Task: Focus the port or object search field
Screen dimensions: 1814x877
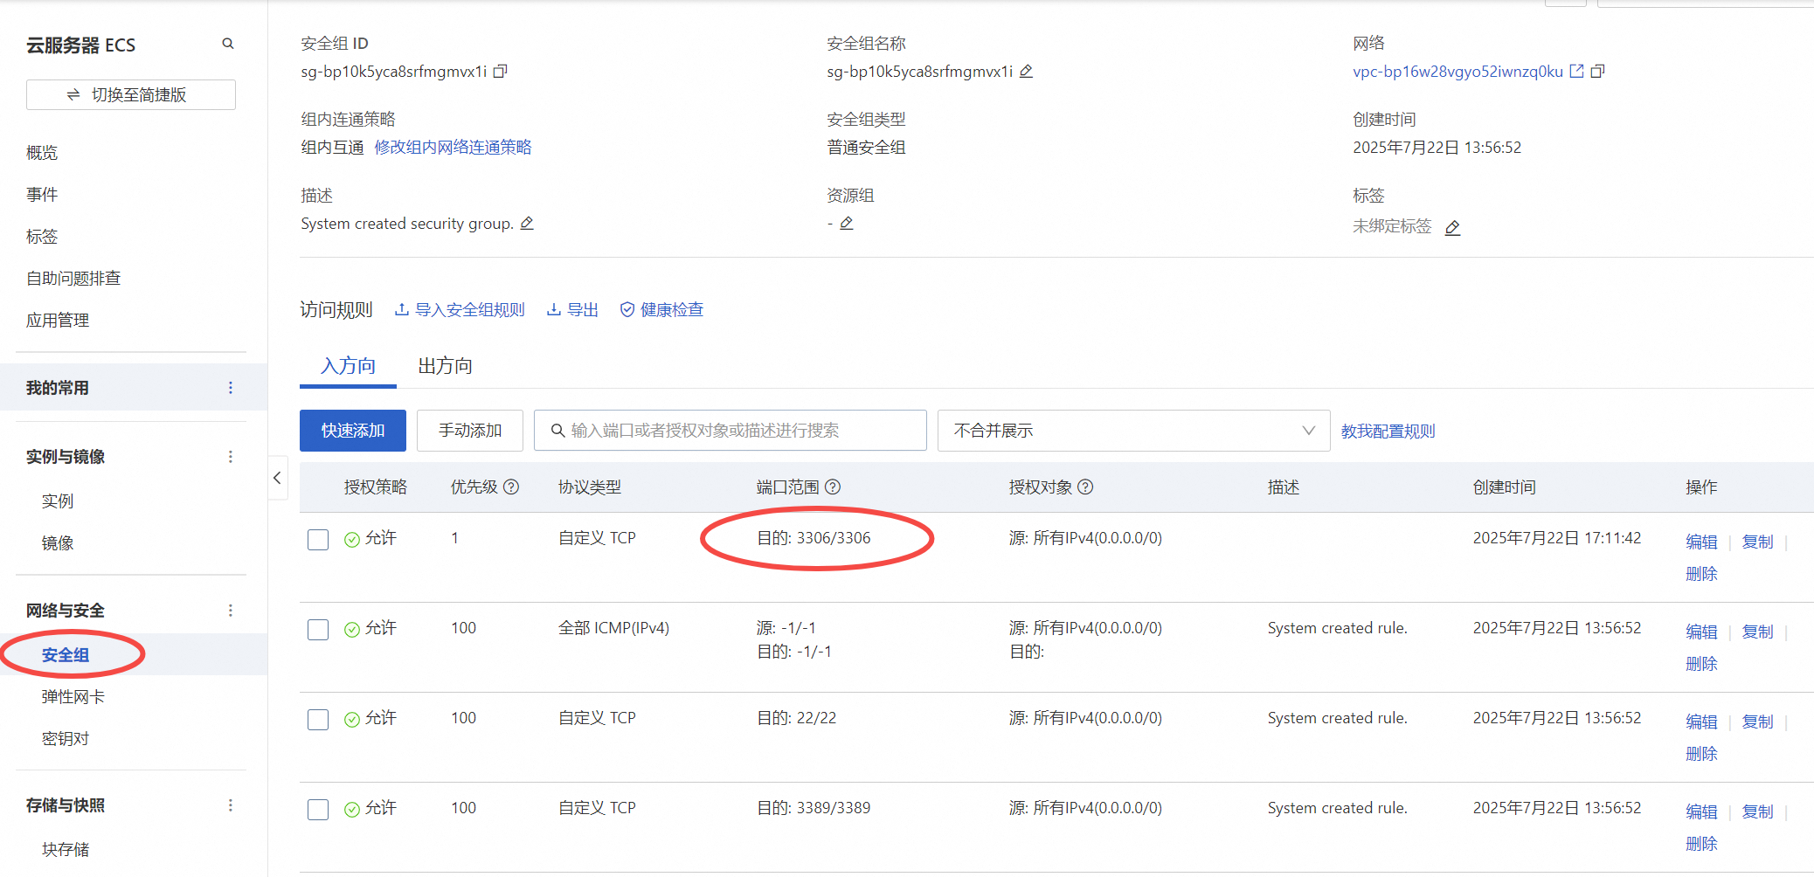Action: click(x=730, y=431)
